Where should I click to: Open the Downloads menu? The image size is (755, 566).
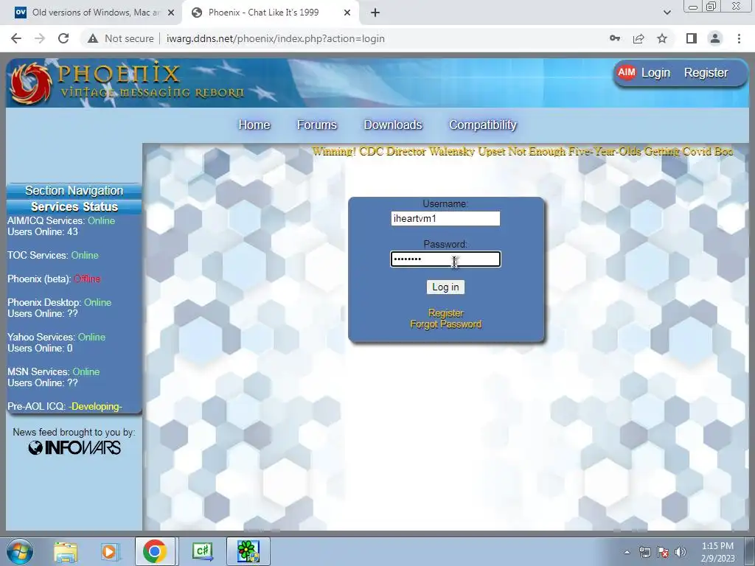pyautogui.click(x=393, y=125)
